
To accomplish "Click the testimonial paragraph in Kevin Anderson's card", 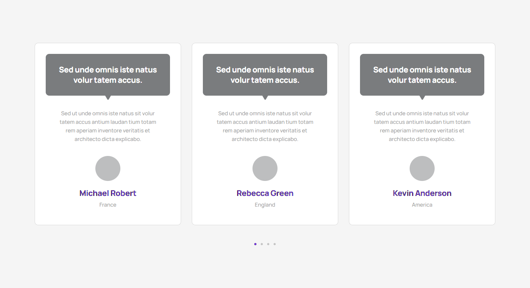I will point(422,126).
